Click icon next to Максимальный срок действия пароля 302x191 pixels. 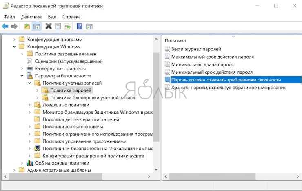tap(167, 57)
